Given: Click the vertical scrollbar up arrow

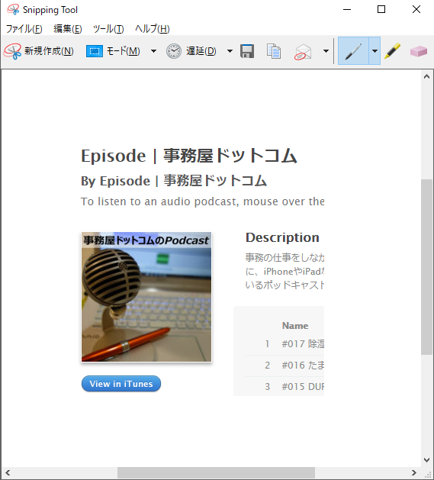Looking at the screenshot, I should click(426, 76).
